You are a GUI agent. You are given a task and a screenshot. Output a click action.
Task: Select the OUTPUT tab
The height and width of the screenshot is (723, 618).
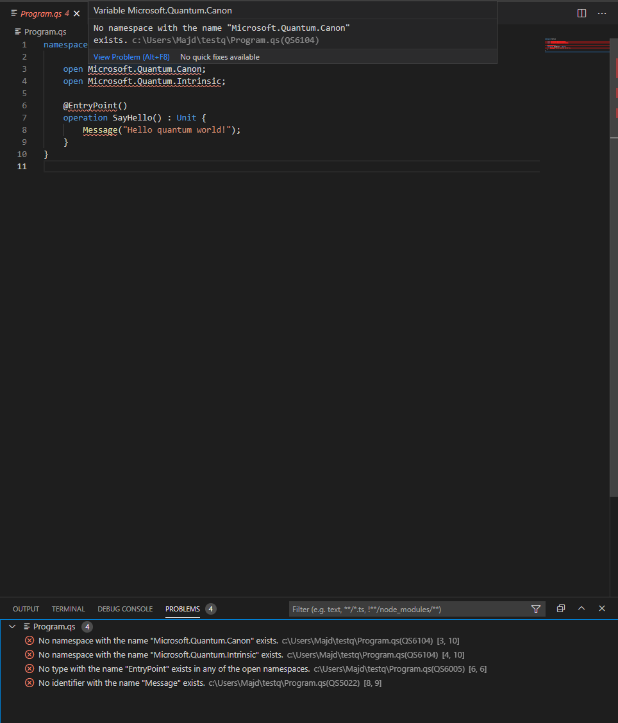point(26,608)
